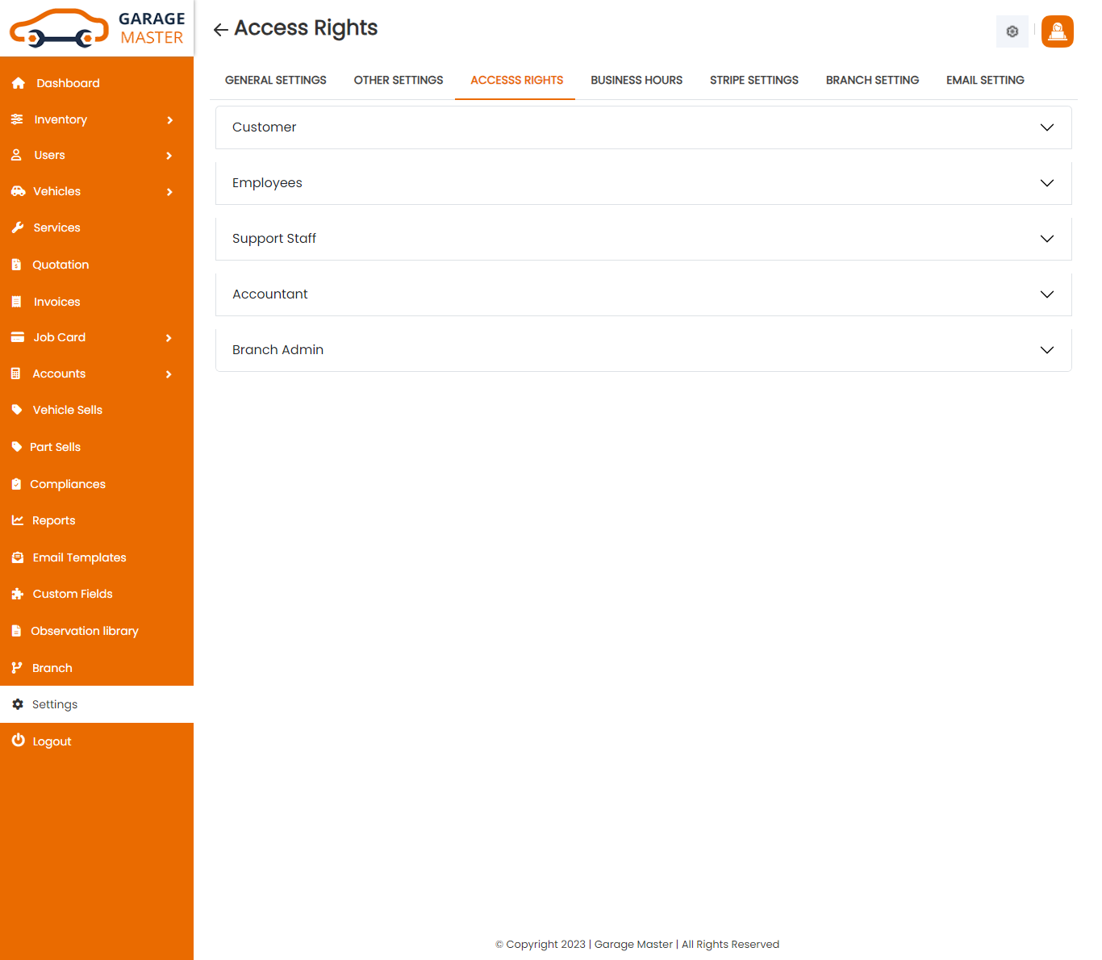1102x960 pixels.
Task: Click the Observation library file icon
Action: click(16, 631)
